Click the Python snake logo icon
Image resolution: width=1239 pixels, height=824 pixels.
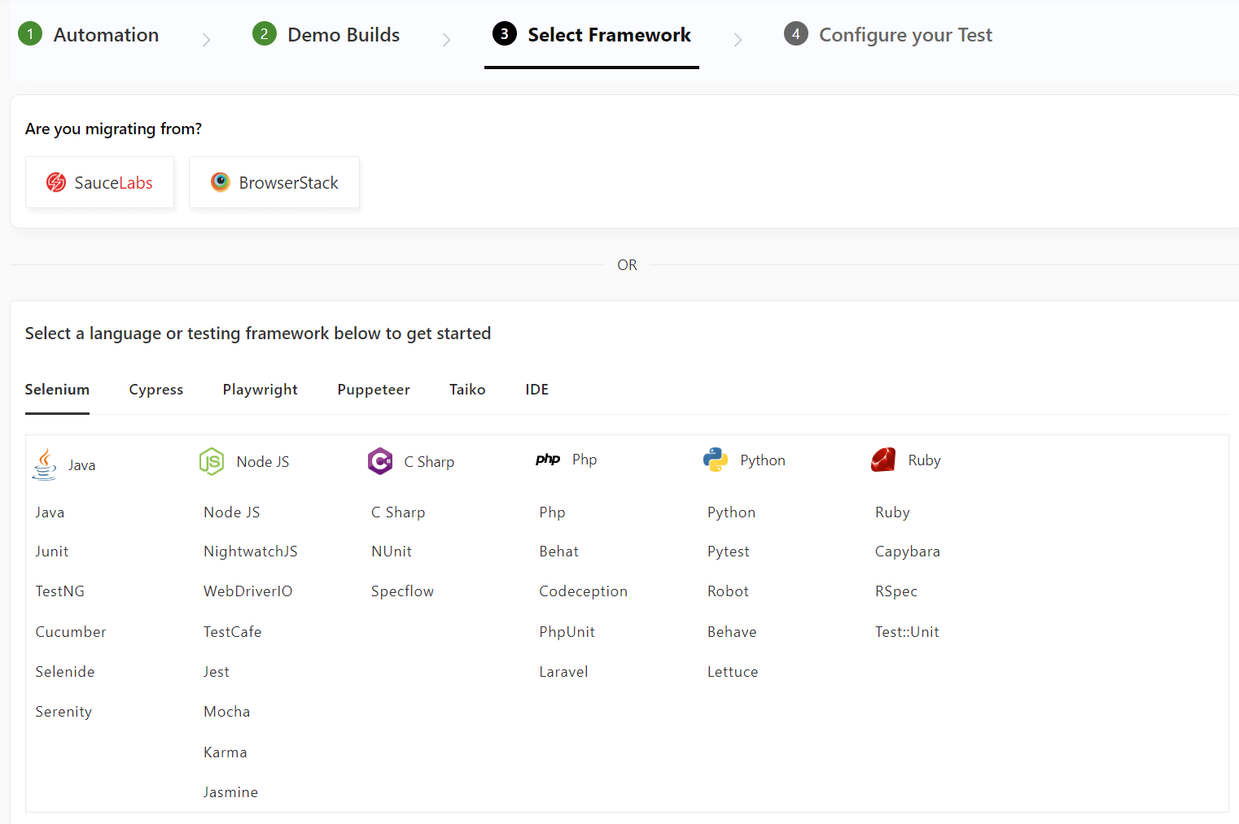coord(716,460)
